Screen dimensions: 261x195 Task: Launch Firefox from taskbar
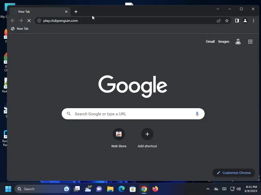tap(155, 189)
